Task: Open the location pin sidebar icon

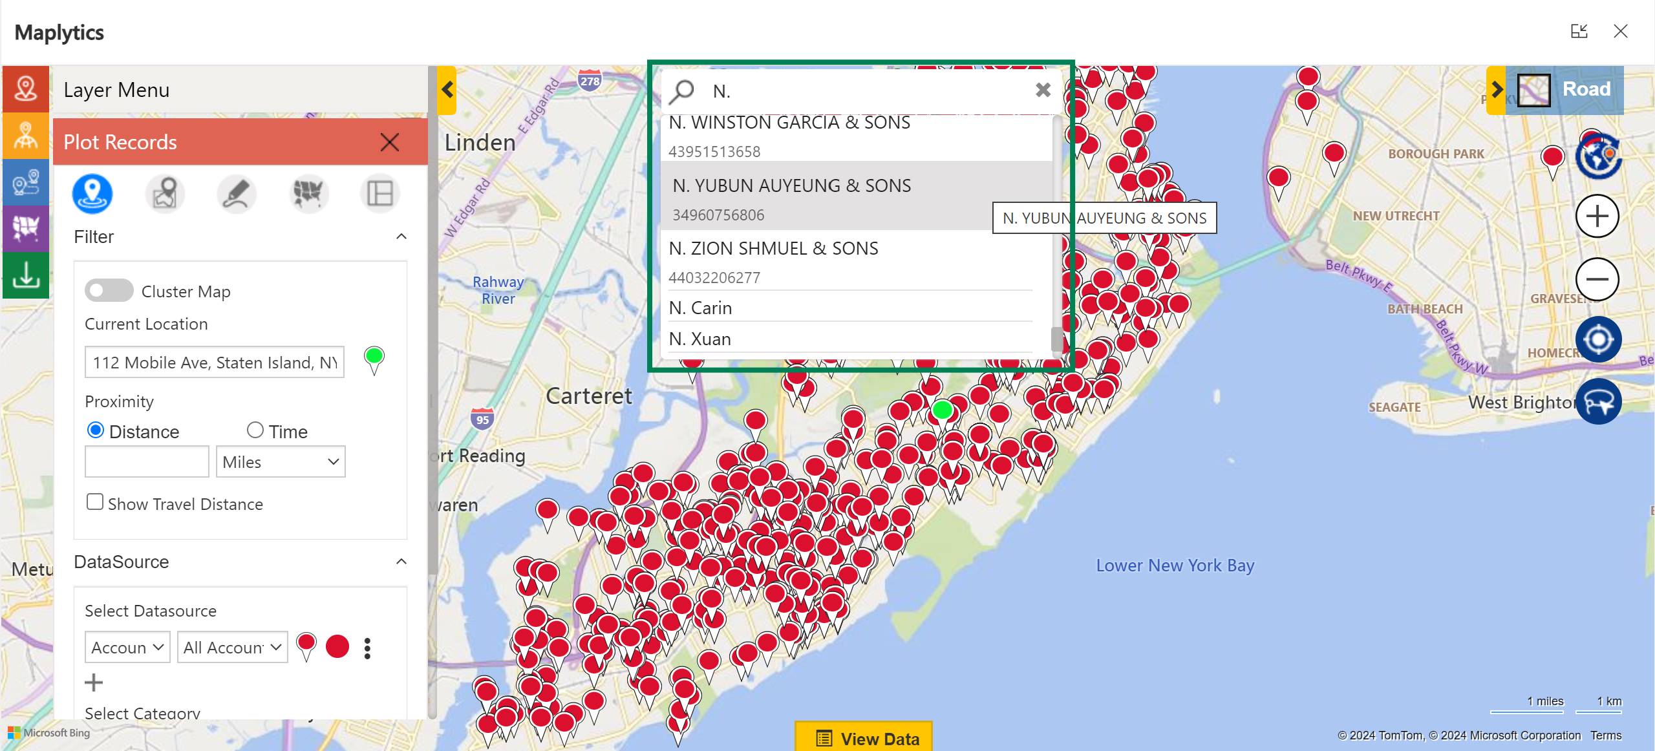Action: click(26, 89)
